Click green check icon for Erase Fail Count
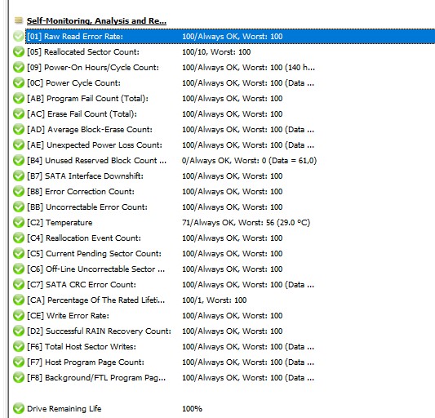435x418 pixels. [19, 114]
